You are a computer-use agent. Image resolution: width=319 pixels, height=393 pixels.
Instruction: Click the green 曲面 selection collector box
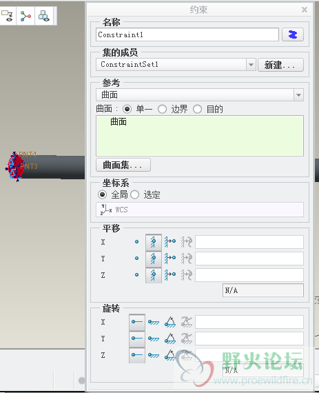tap(200, 136)
